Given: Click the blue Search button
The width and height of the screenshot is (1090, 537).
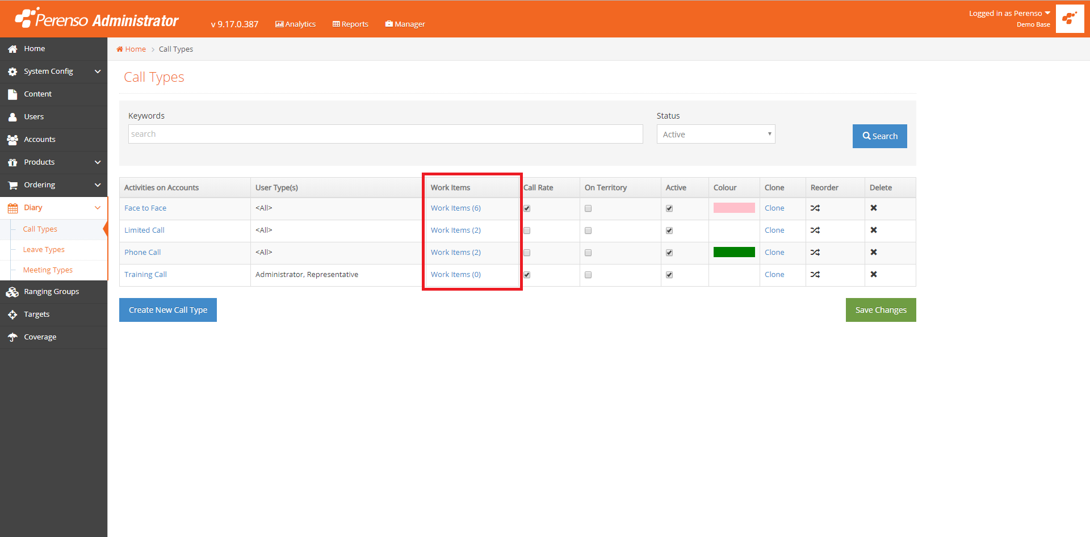Looking at the screenshot, I should pos(880,136).
